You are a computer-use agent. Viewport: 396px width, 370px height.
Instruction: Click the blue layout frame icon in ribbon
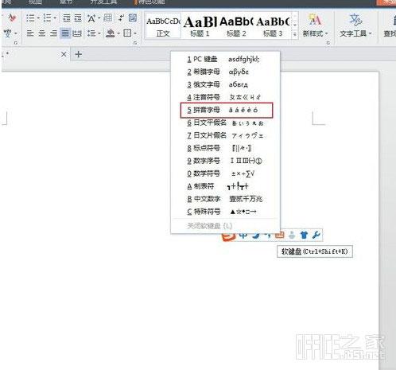pos(133,18)
